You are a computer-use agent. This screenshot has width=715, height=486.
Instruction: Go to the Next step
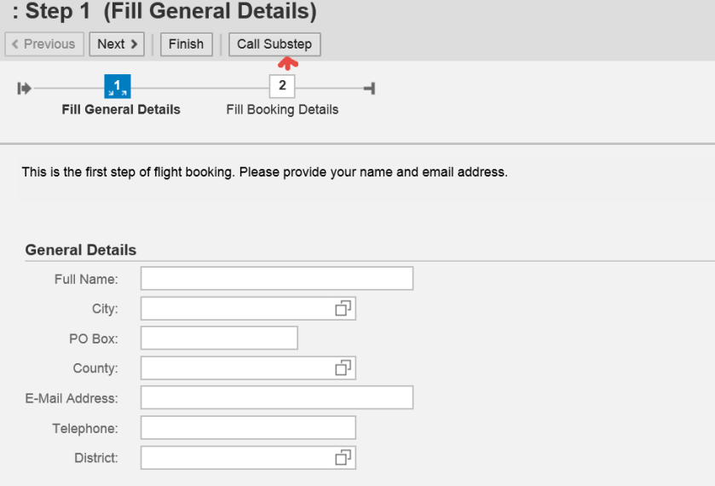pyautogui.click(x=116, y=44)
